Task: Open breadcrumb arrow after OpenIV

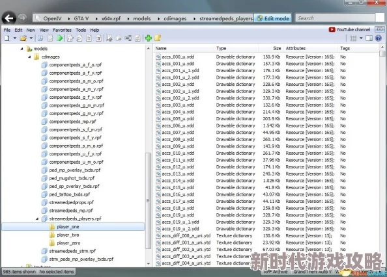Action: tap(68, 18)
